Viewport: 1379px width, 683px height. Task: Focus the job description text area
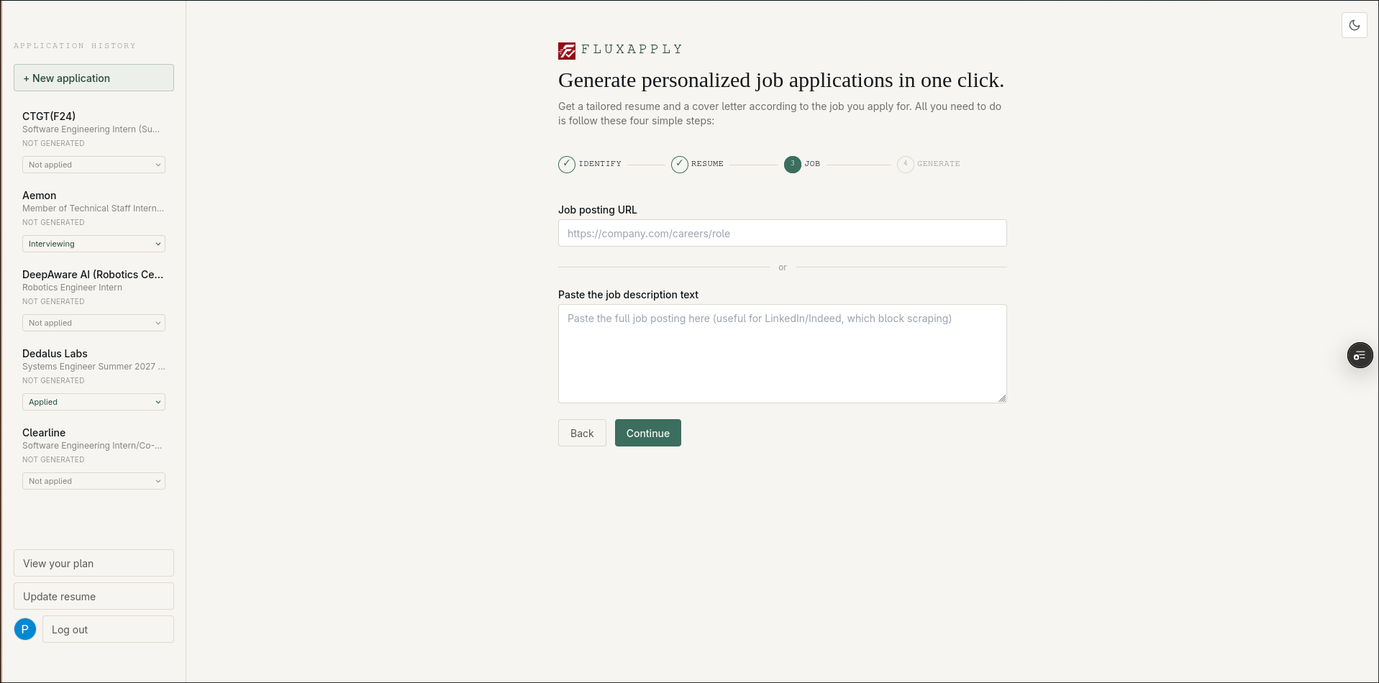pos(782,354)
